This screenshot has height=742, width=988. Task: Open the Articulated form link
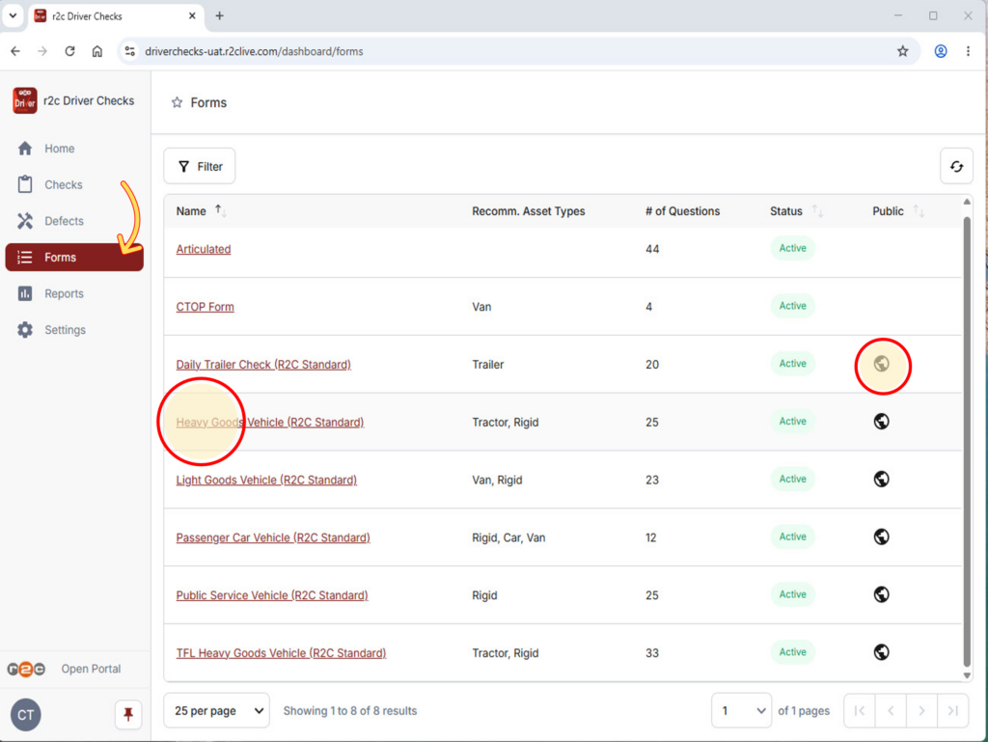pos(204,249)
